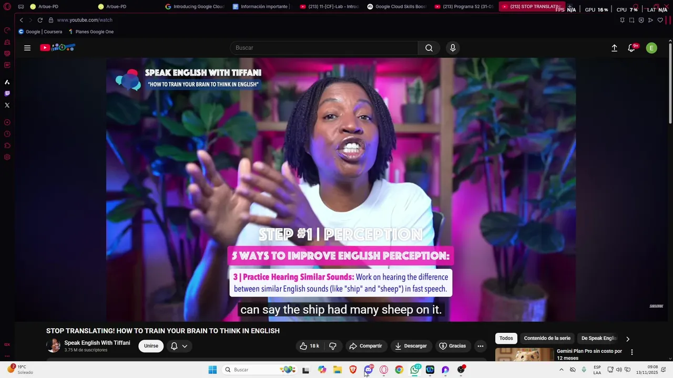Open File Explorer from the taskbar

(338, 370)
